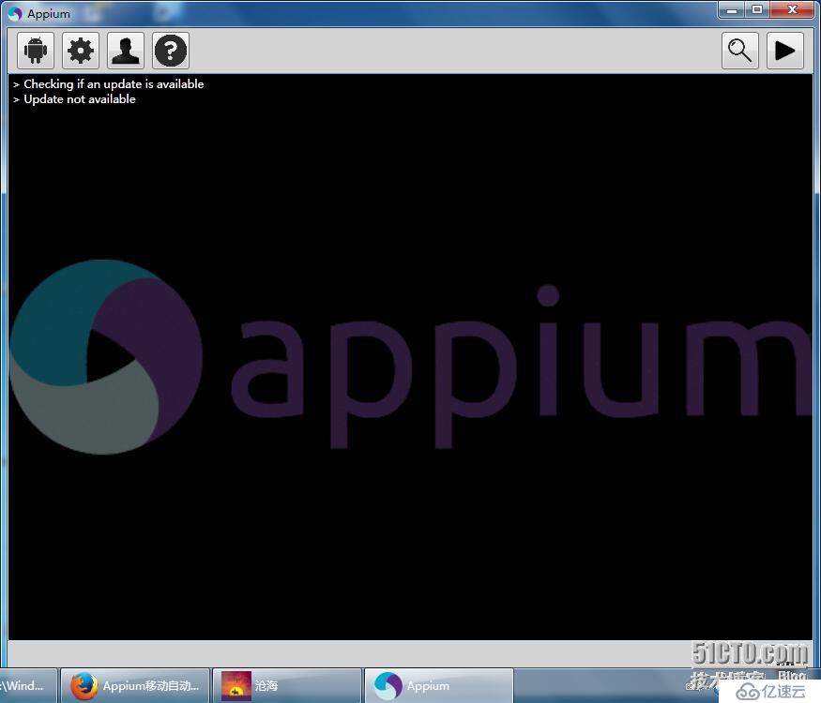821x703 pixels.
Task: Open General Settings via the gear icon
Action: (81, 51)
